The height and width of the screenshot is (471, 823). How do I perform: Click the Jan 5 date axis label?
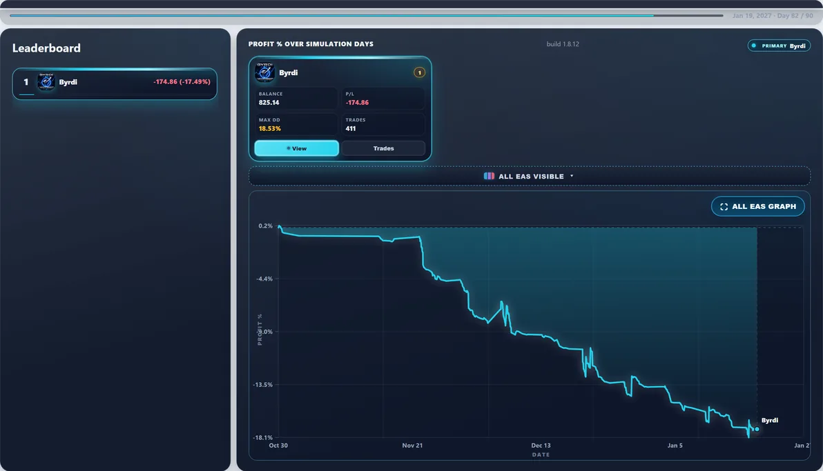click(675, 445)
